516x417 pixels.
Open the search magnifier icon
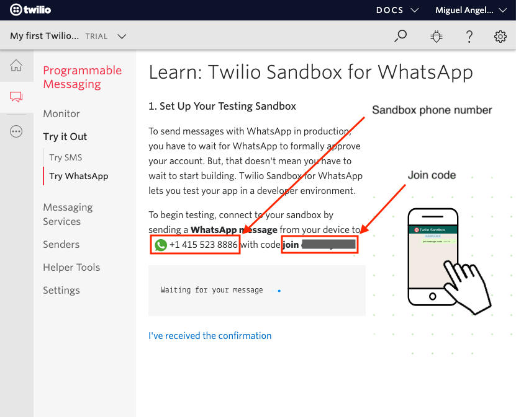coord(401,36)
